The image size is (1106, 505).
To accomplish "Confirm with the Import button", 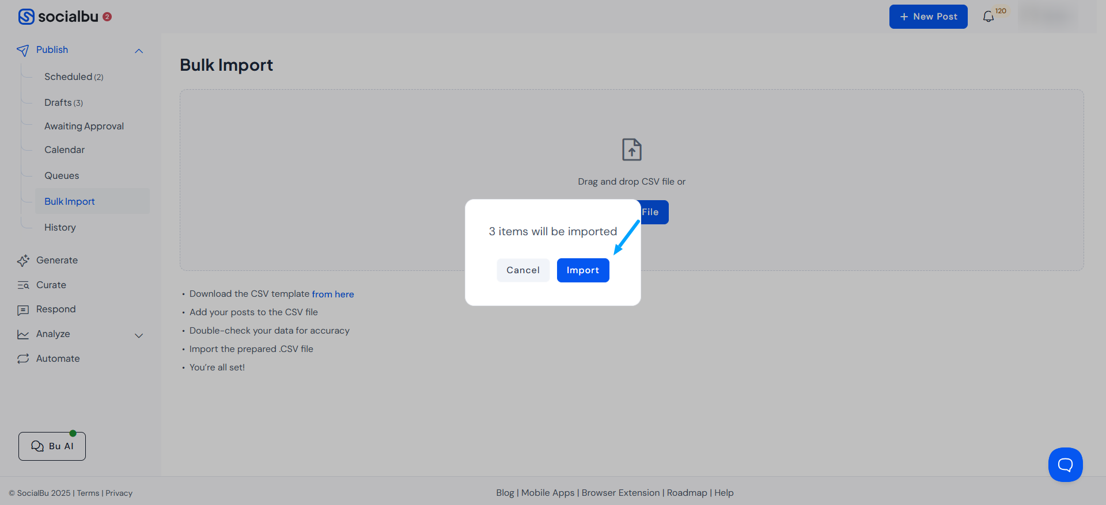I will pos(582,270).
